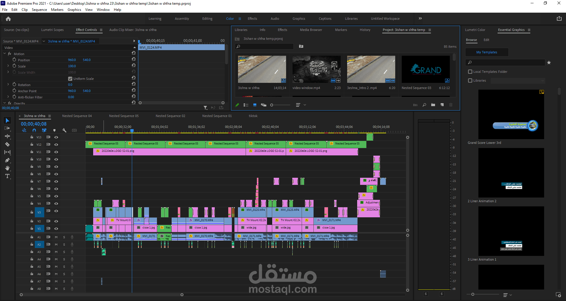Select the Razor tool
Viewport: 566px width, 301px height.
tap(7, 144)
